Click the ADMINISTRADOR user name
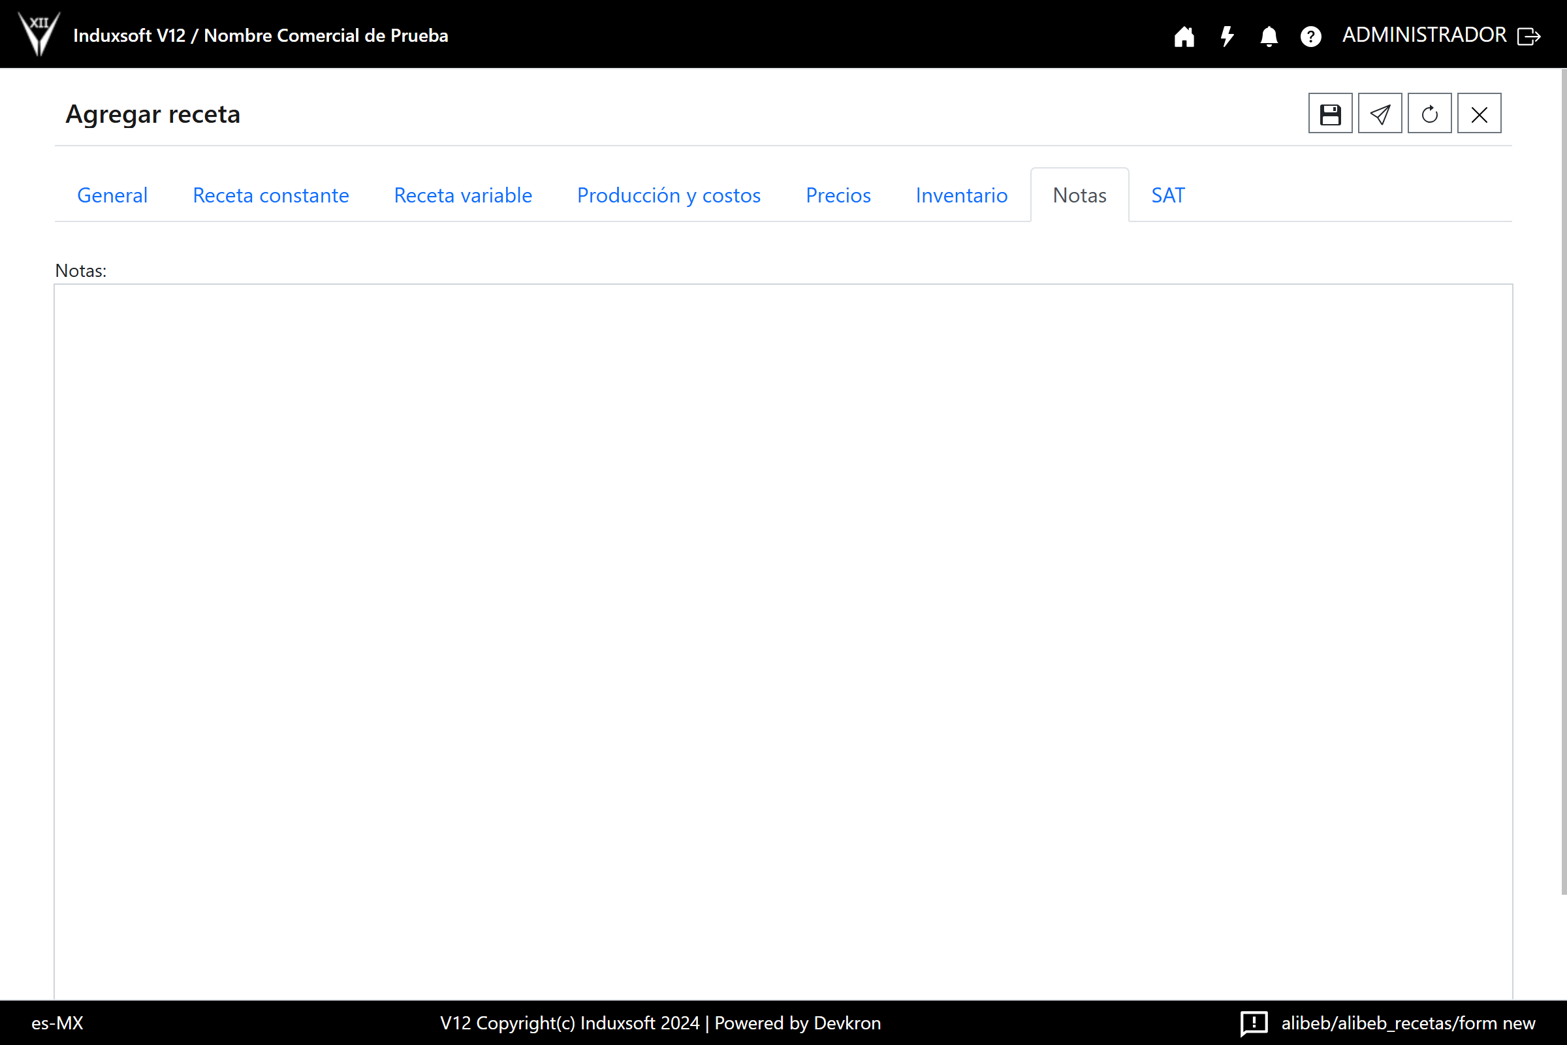The height and width of the screenshot is (1045, 1567). (x=1424, y=35)
